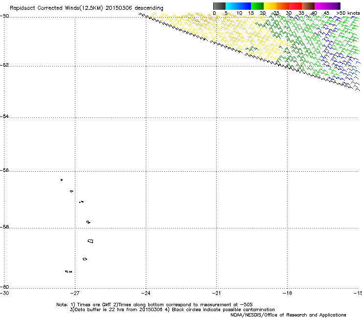362x318 pixels.
Task: Click the green 15-20 knots legend swatch
Action: [x=257, y=6]
